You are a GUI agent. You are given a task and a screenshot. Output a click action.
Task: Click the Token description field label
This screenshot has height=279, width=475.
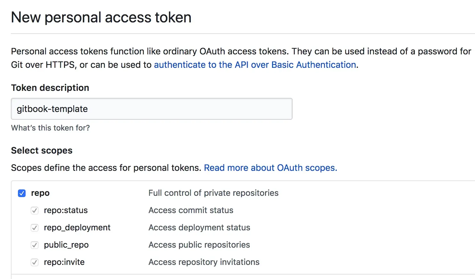coord(50,88)
